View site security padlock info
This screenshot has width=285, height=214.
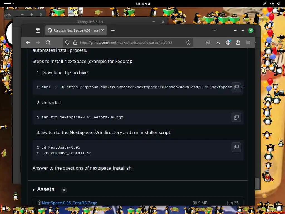tap(75, 42)
